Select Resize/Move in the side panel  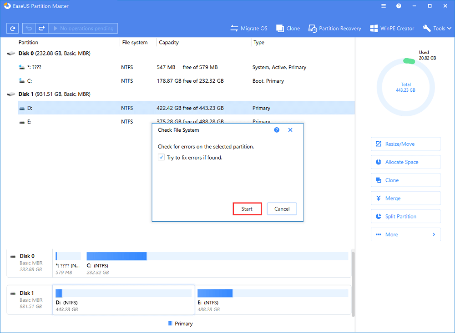point(405,144)
